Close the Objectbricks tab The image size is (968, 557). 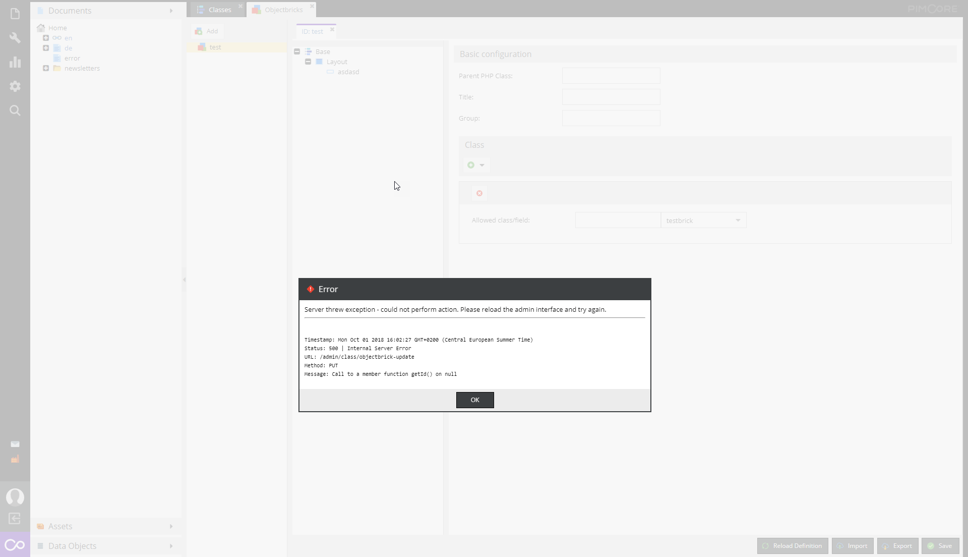click(x=312, y=7)
